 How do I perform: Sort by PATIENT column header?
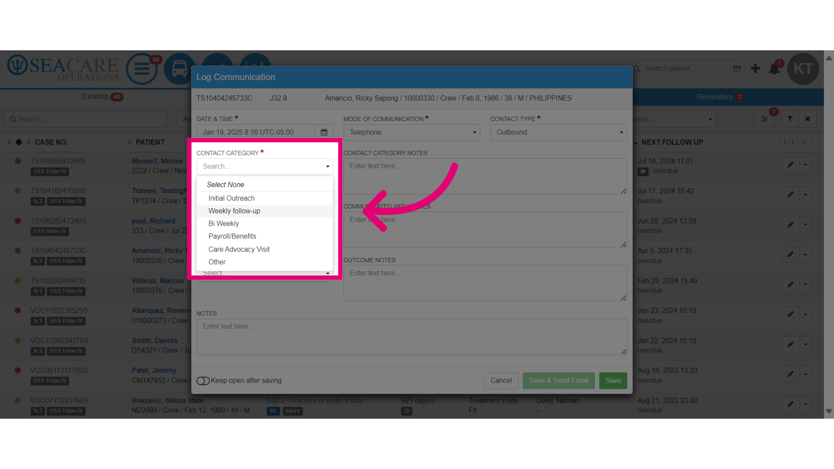click(150, 142)
